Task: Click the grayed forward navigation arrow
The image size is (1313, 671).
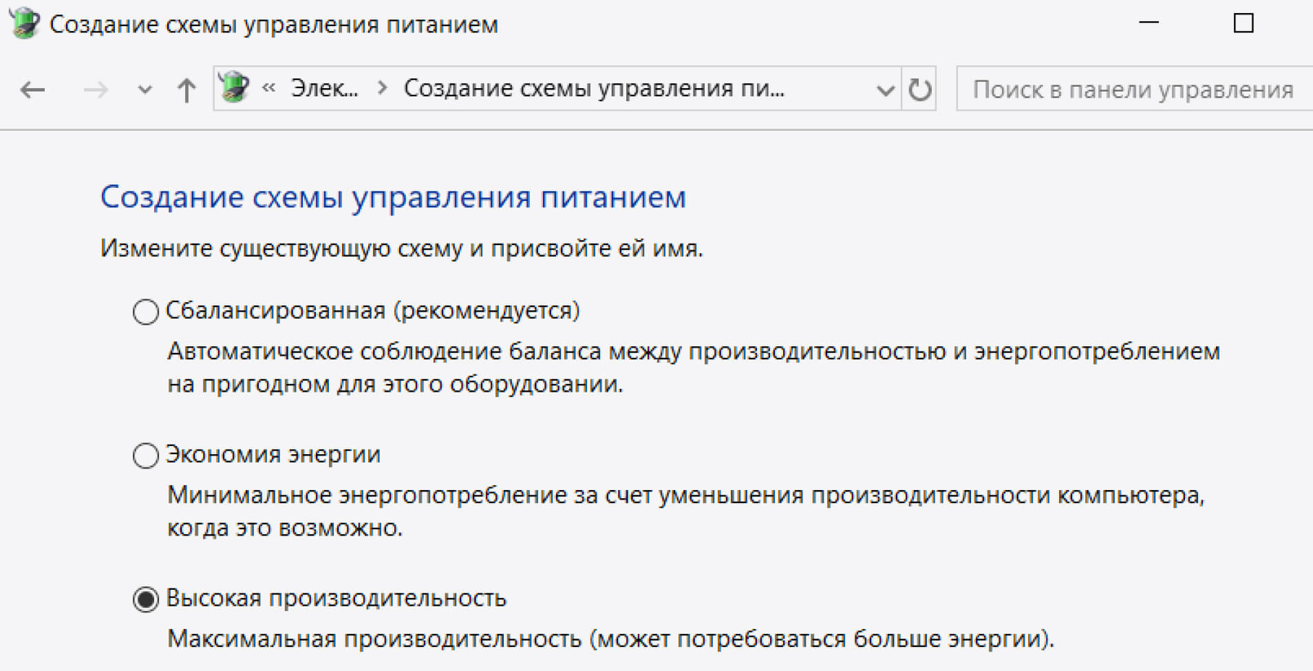Action: pyautogui.click(x=95, y=89)
